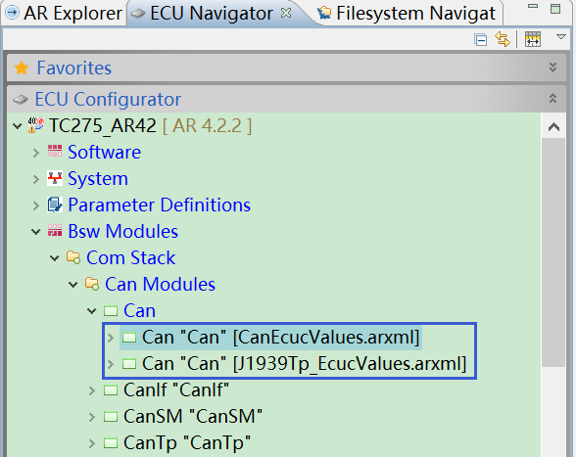
Task: Click the Collapse All toolbar icon
Action: (480, 40)
